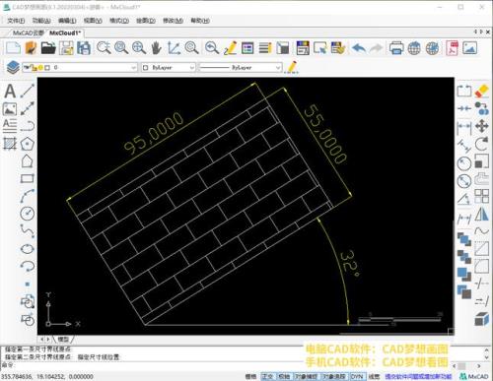Image resolution: width=493 pixels, height=381 pixels.
Task: Select the Text tool (letter A)
Action: [x=10, y=91]
